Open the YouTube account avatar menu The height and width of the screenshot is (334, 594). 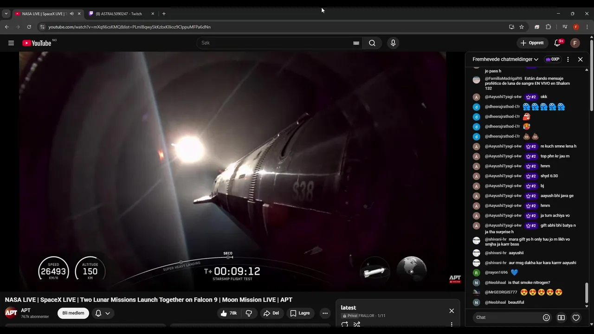[575, 43]
